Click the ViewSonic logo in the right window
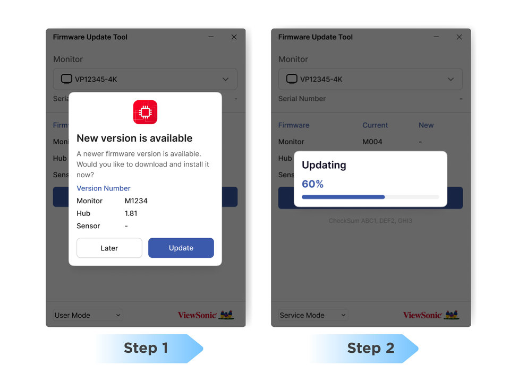The height and width of the screenshot is (382, 510). [431, 315]
